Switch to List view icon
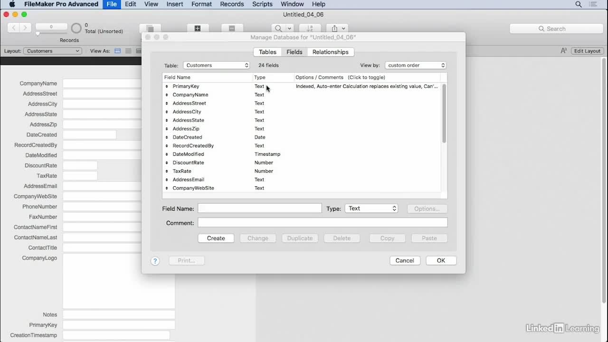 point(128,51)
